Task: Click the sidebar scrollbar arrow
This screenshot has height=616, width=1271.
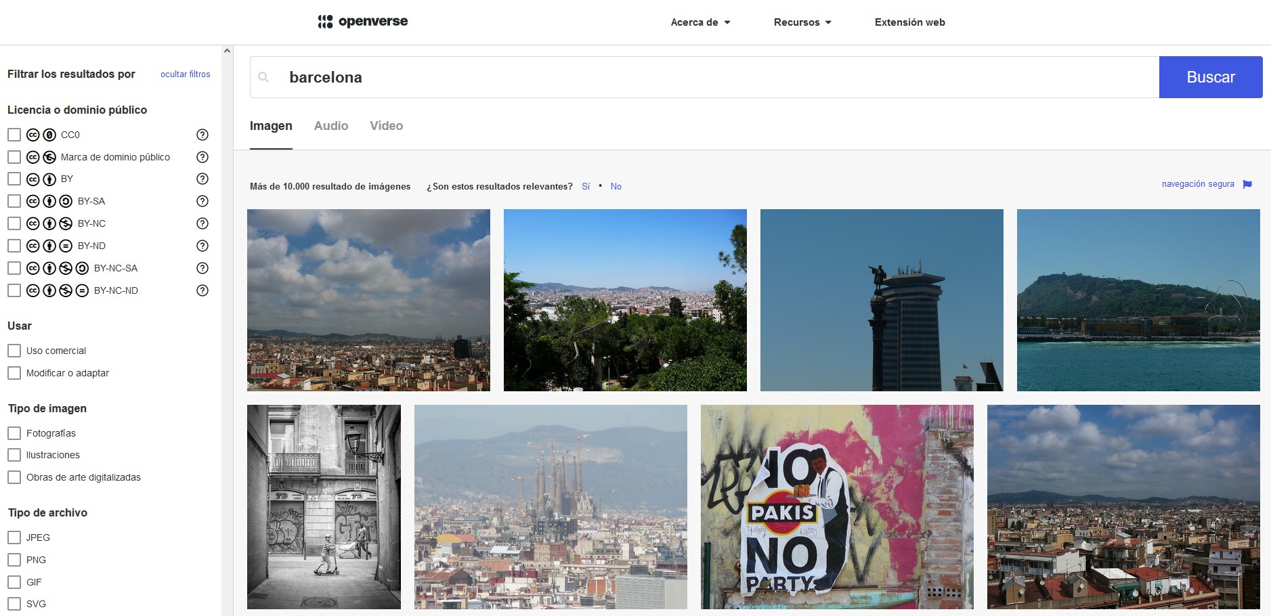Action: (x=227, y=49)
